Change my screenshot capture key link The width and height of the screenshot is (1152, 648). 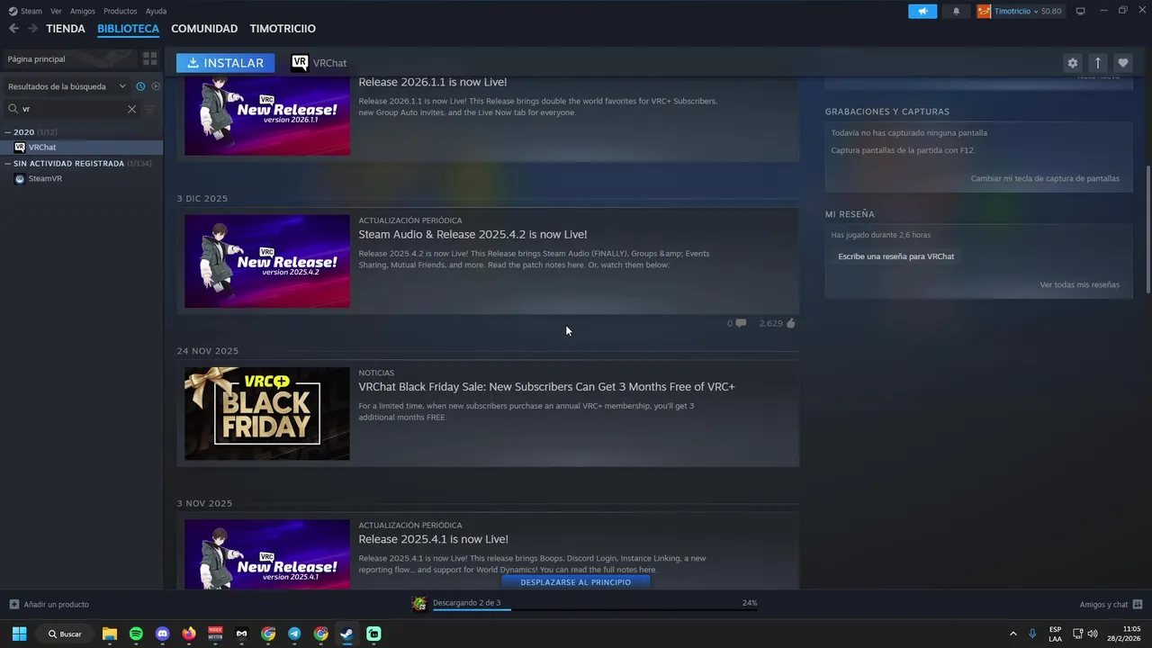[x=1045, y=178]
